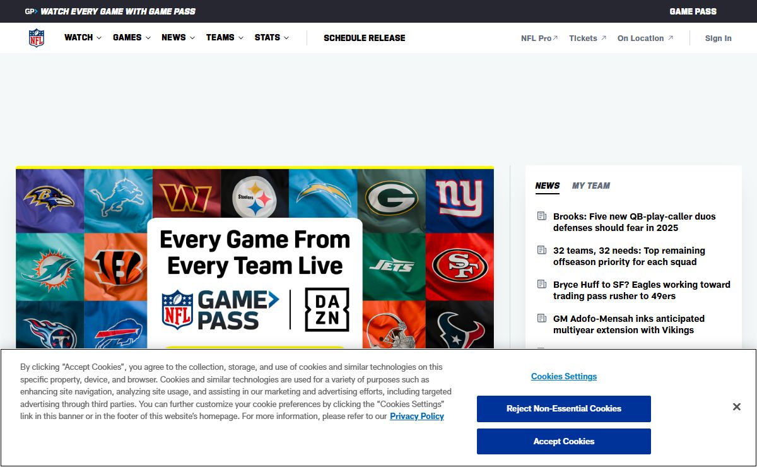Close the cookie banner with the X icon
This screenshot has width=757, height=467.
(x=736, y=407)
